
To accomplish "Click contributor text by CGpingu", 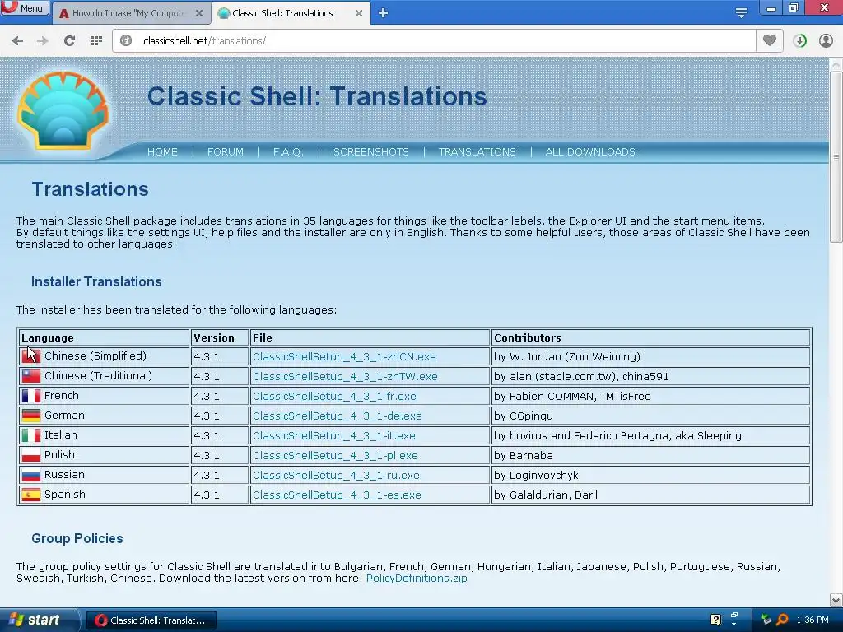I will click(523, 416).
